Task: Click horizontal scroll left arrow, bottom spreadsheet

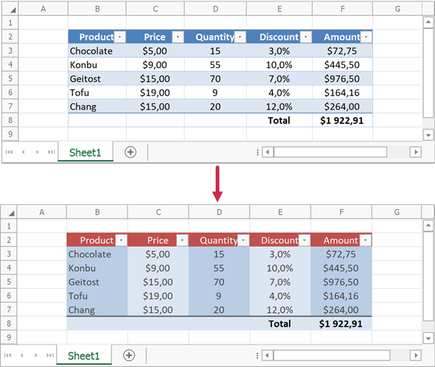Action: 267,355
